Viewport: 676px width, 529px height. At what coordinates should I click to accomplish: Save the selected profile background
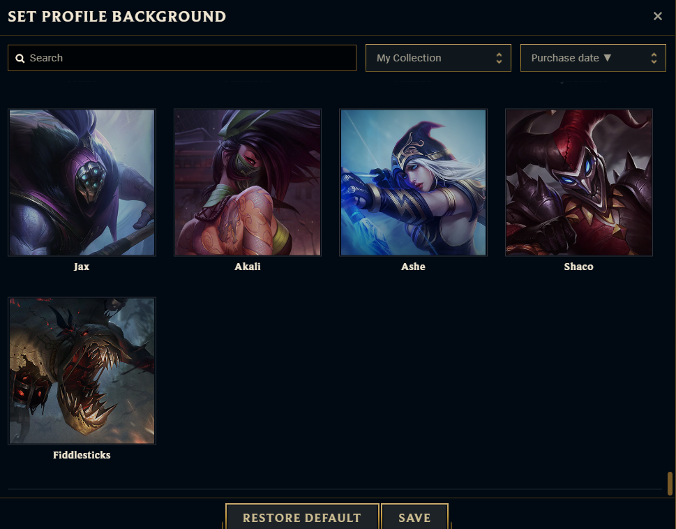[414, 517]
